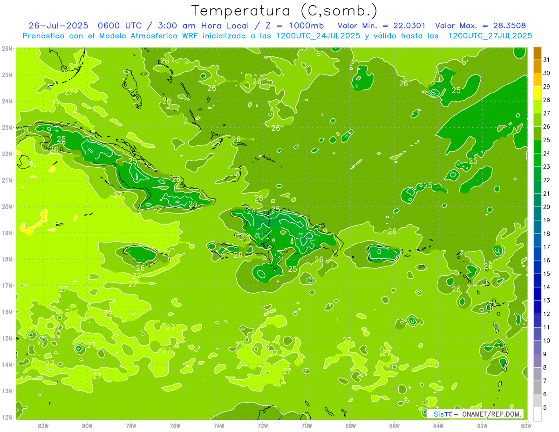Click '1200UTC_27JUL2025' valid-until time
559x432 pixels.
click(x=490, y=36)
